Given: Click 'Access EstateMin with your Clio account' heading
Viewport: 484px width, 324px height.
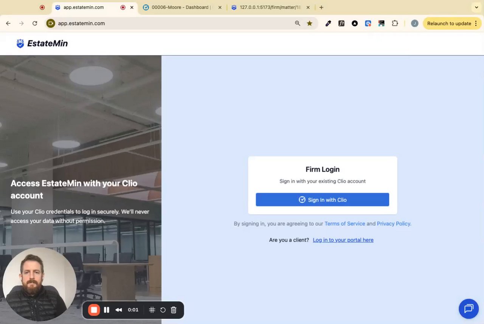Looking at the screenshot, I should pos(74,189).
